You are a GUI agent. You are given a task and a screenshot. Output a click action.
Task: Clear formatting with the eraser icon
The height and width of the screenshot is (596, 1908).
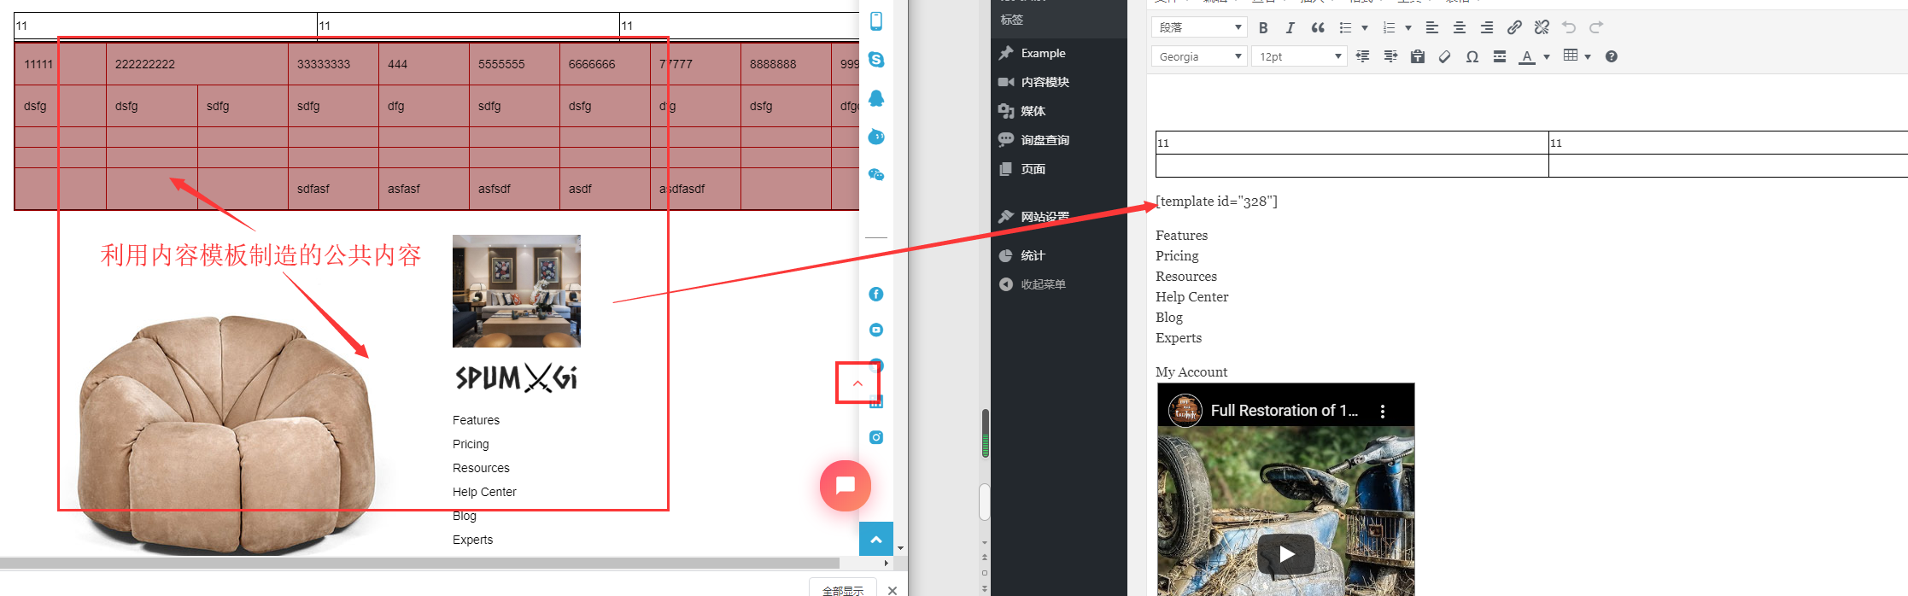pos(1445,56)
